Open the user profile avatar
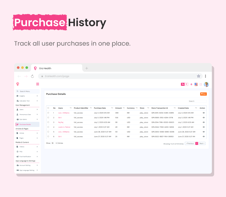This screenshot has height=197, width=226. 206,84
